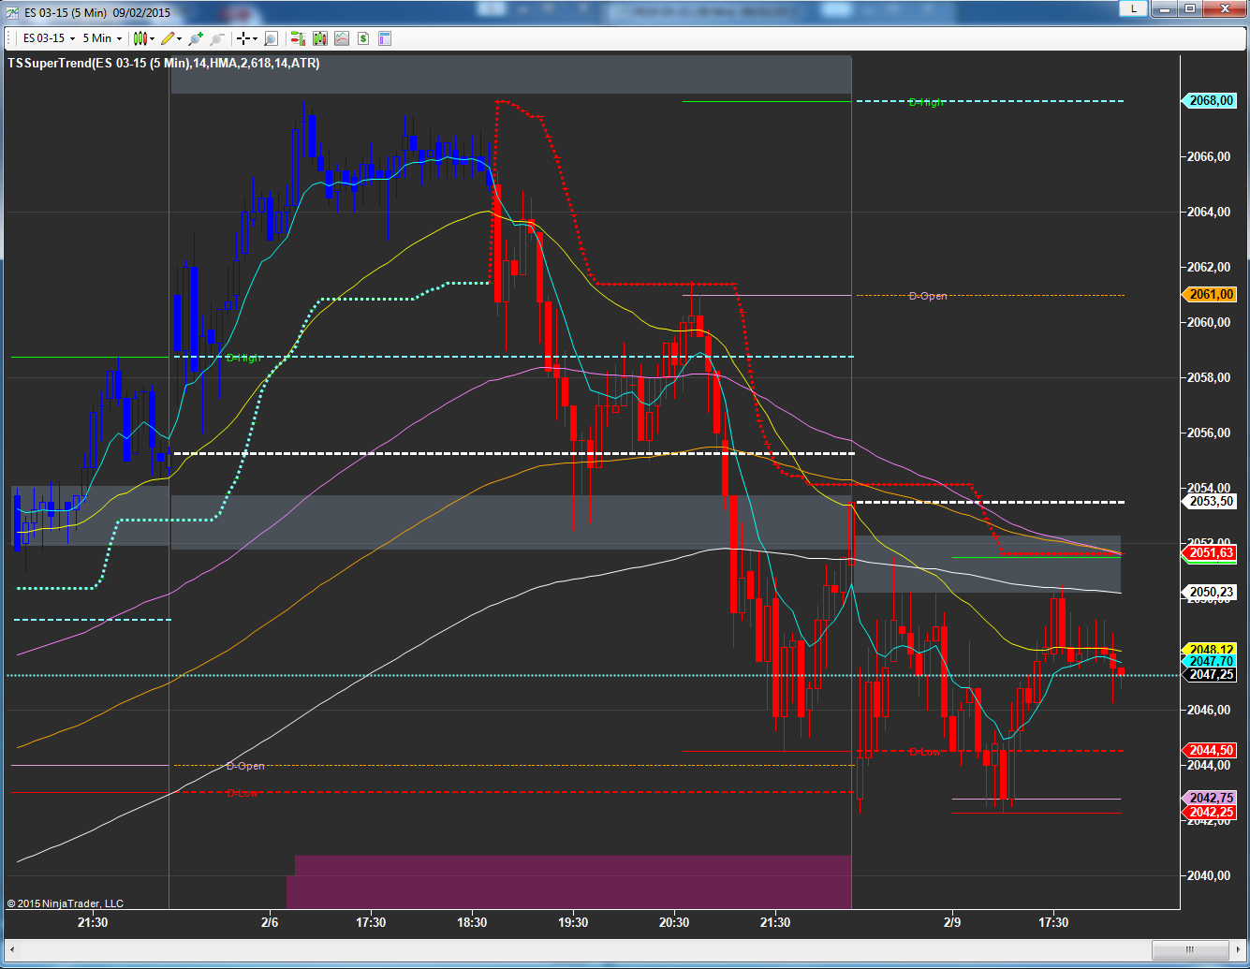Click the 2040,00 price axis label
Screen dimensions: 1250x969
tap(1210, 875)
